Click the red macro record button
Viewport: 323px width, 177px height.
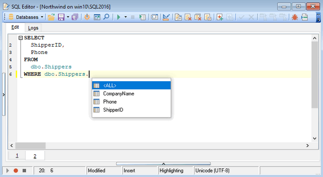click(15, 171)
